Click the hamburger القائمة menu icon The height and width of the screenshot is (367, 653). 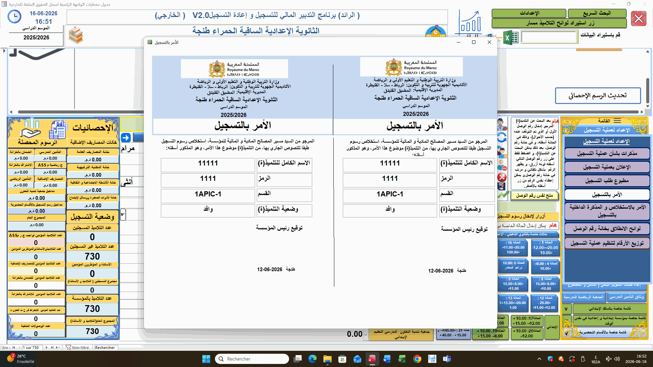[x=617, y=121]
